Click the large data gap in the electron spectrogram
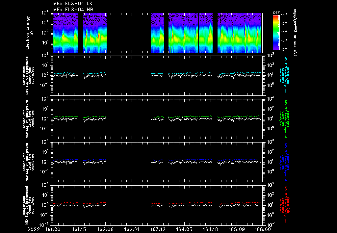Viewport: 337px width, 233px height. pos(129,33)
